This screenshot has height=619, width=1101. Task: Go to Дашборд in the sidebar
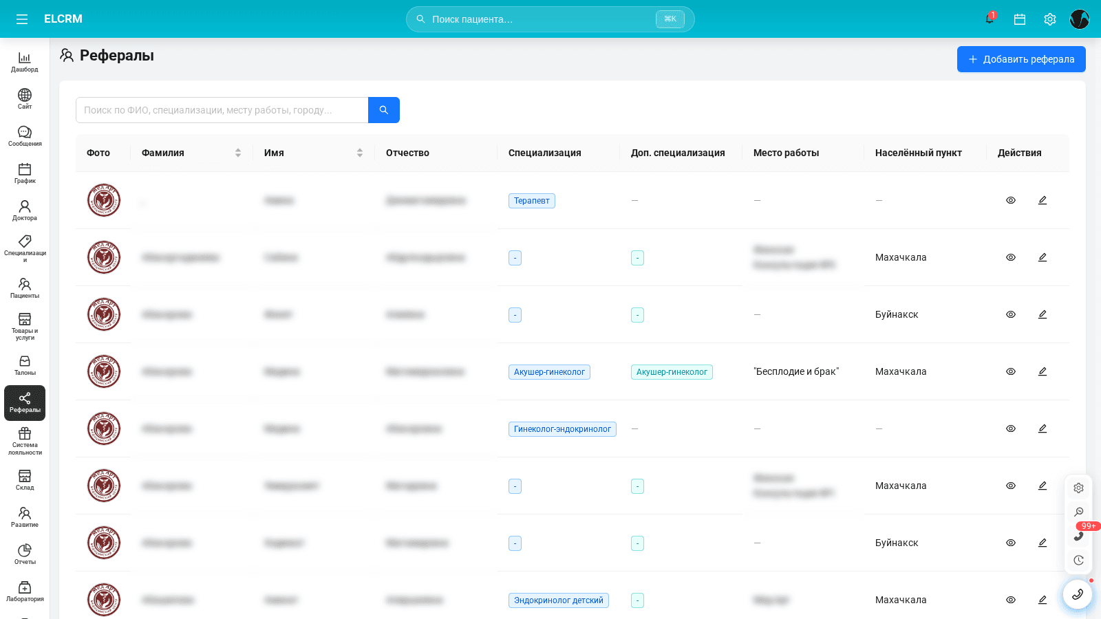tap(25, 62)
